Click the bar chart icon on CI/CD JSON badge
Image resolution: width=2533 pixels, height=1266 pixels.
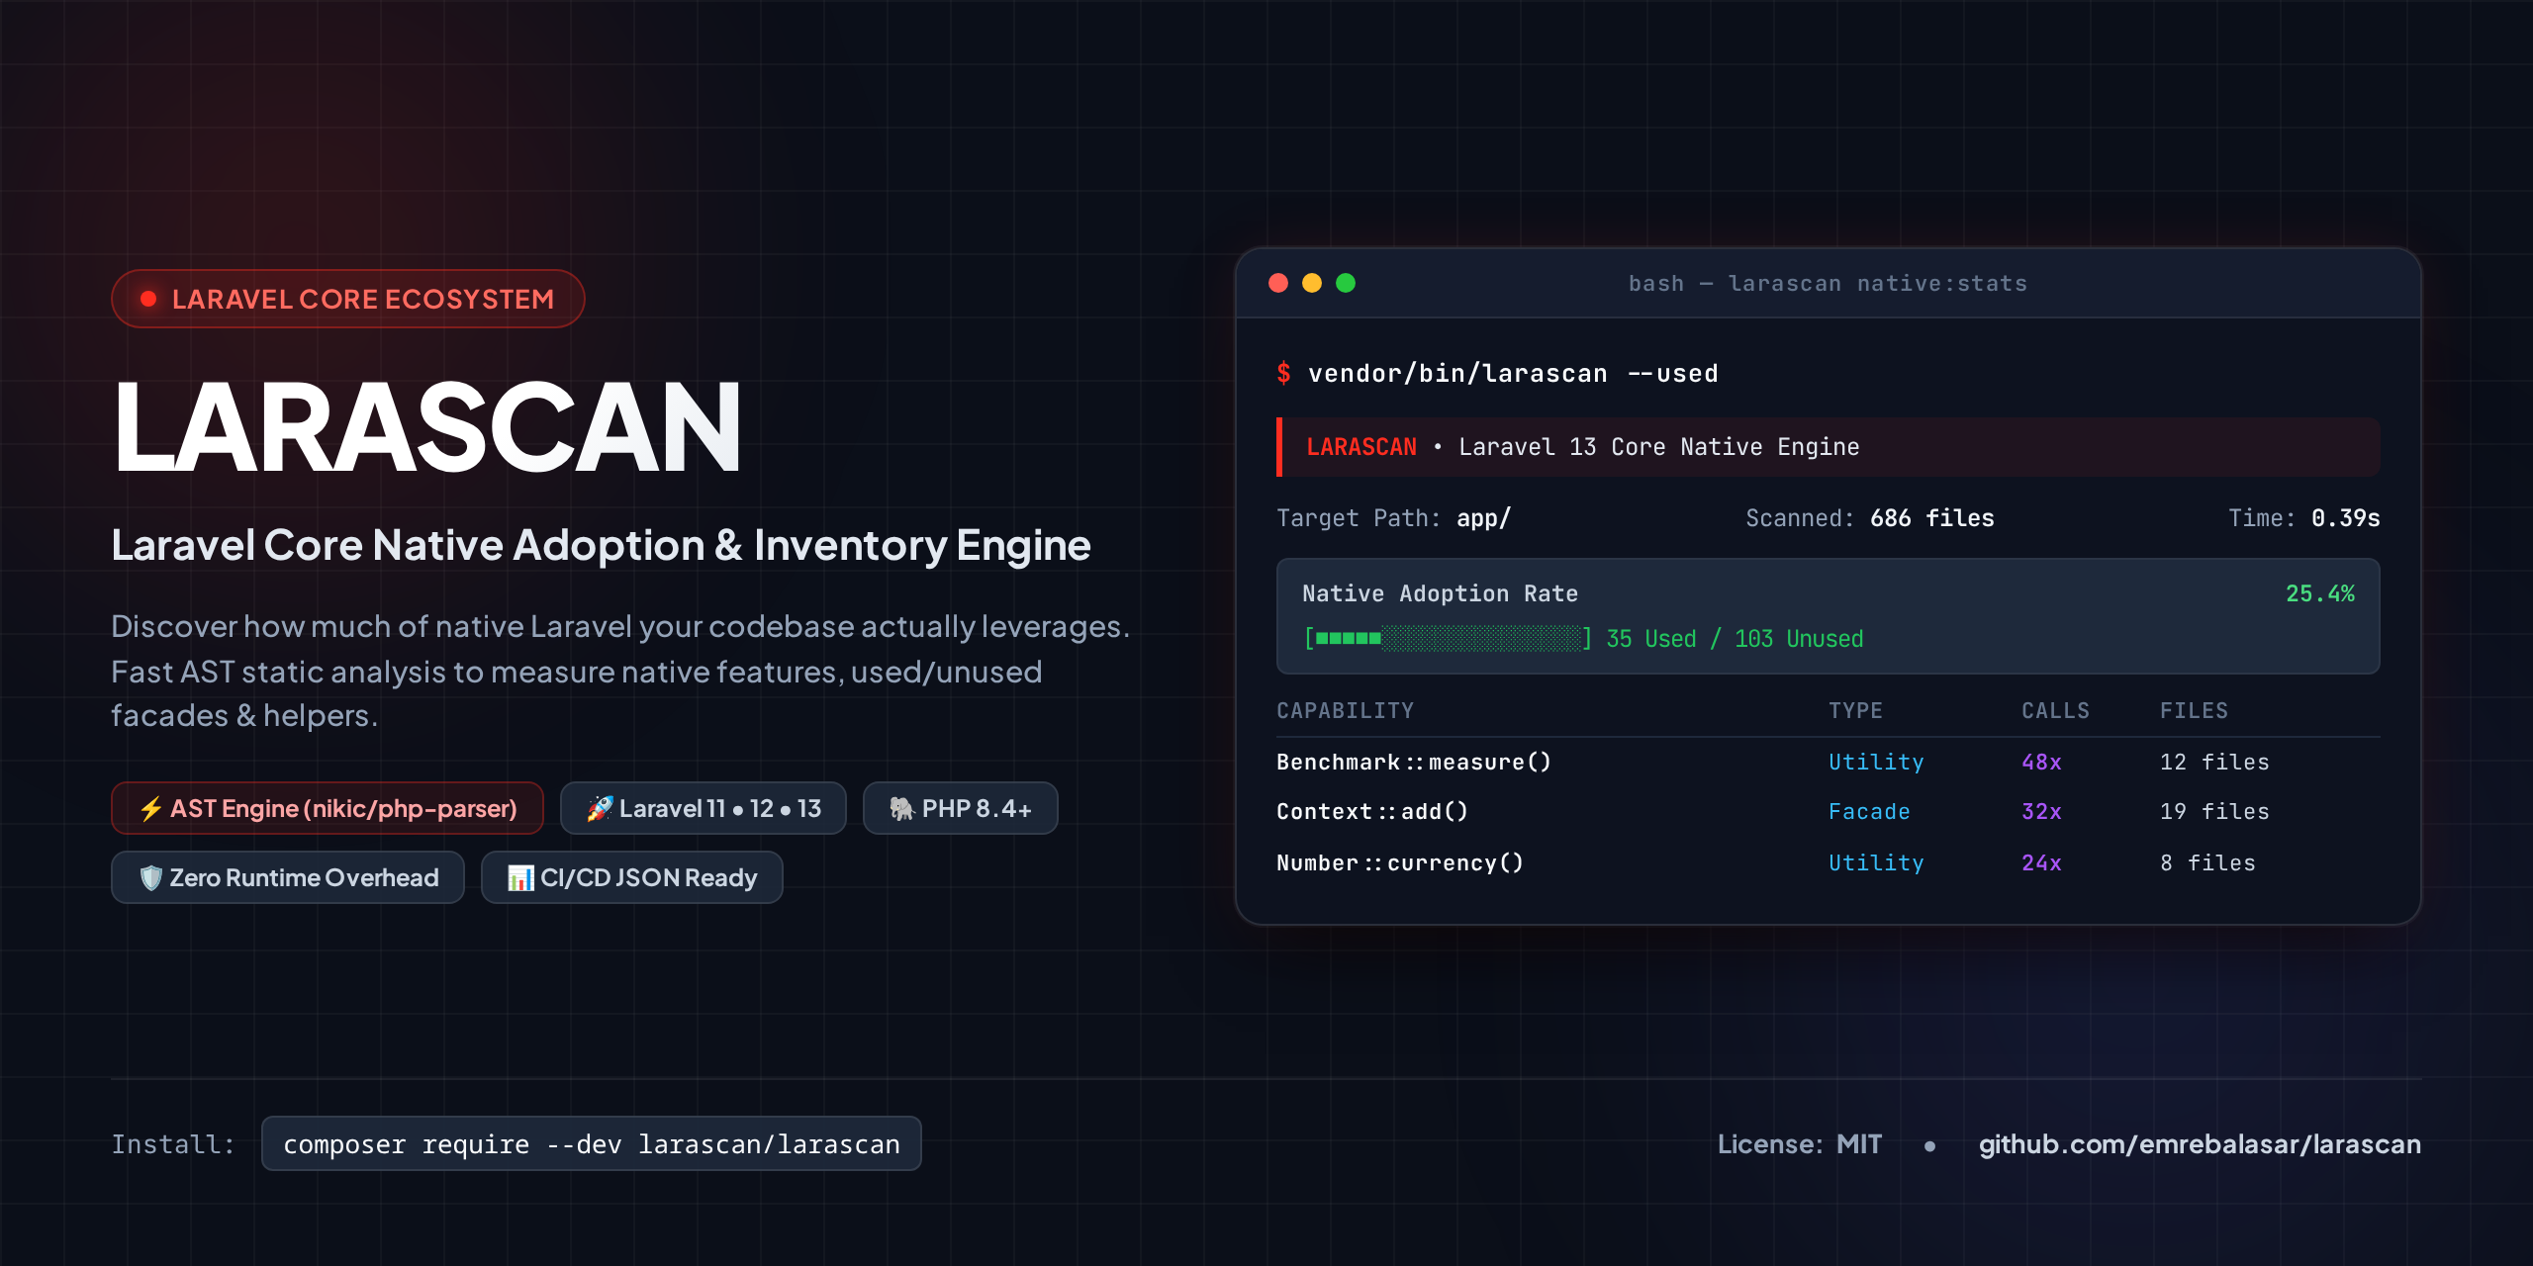(x=520, y=878)
